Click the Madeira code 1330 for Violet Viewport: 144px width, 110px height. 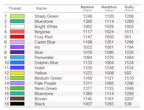coord(88,68)
